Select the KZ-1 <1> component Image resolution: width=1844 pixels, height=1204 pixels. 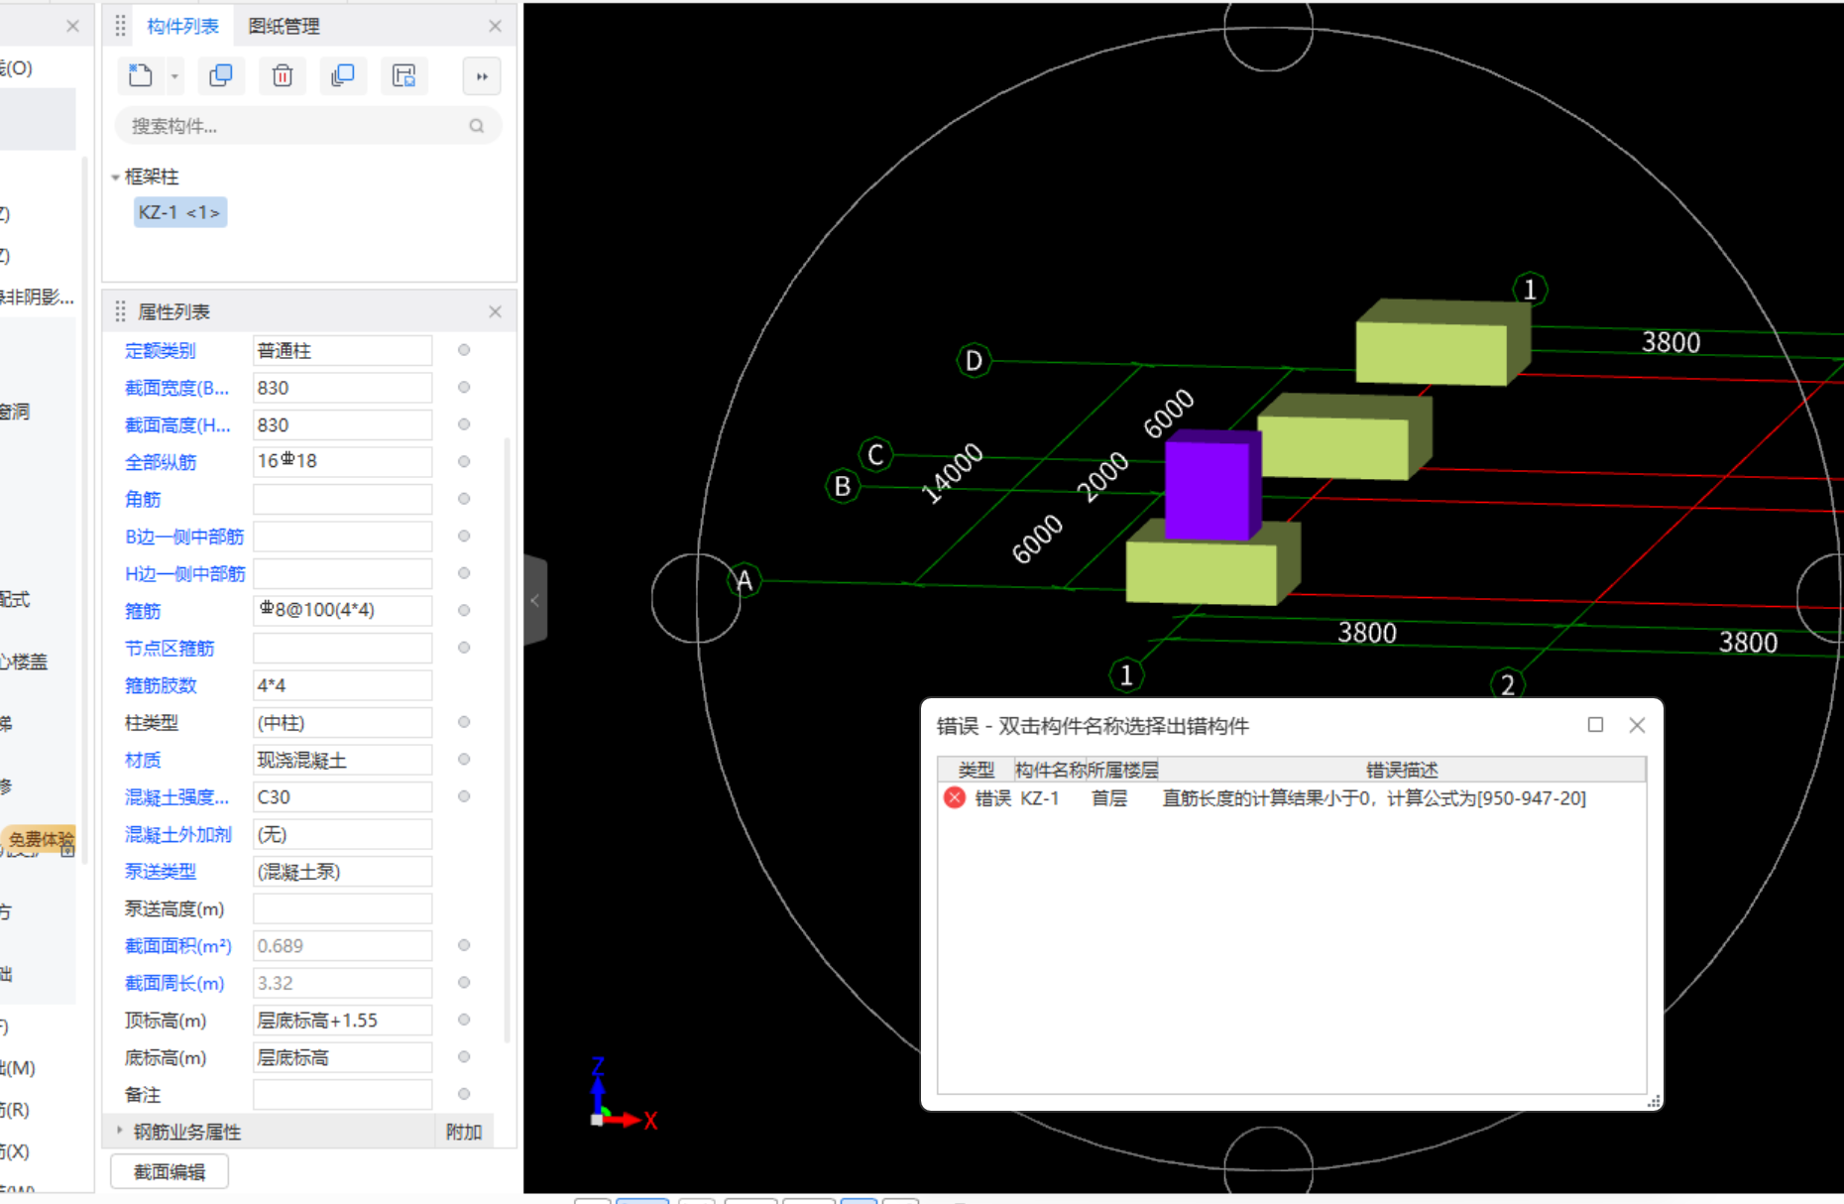tap(179, 212)
